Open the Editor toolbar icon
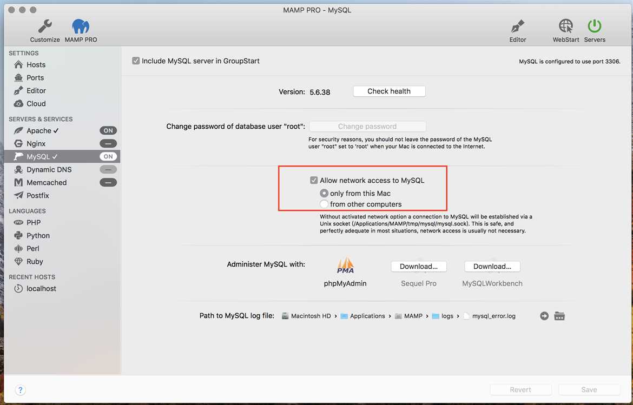The width and height of the screenshot is (633, 405). (x=517, y=26)
